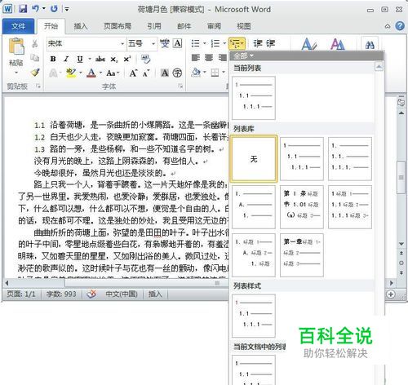Open the font name 宋体 dropdown
The width and height of the screenshot is (408, 385).
point(122,43)
